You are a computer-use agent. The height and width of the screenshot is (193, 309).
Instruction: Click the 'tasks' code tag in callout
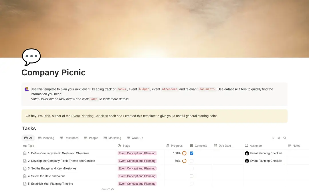122,89
